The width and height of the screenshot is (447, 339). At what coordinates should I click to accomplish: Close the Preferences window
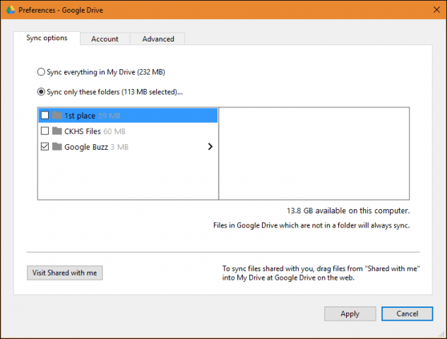coord(436,10)
